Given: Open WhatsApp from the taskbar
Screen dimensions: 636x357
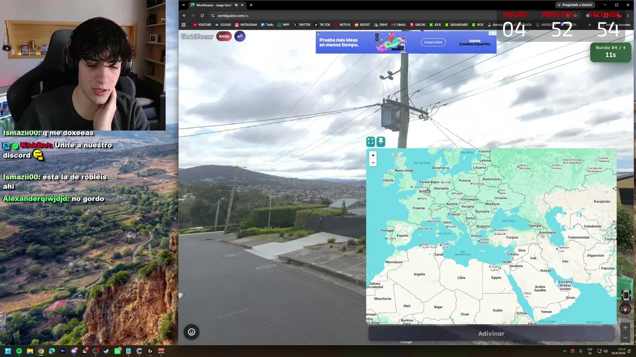Looking at the screenshot, I should [117, 351].
